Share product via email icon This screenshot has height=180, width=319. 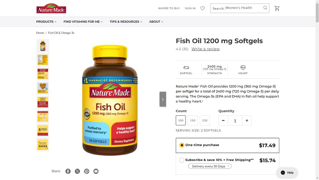pyautogui.click(x=96, y=171)
